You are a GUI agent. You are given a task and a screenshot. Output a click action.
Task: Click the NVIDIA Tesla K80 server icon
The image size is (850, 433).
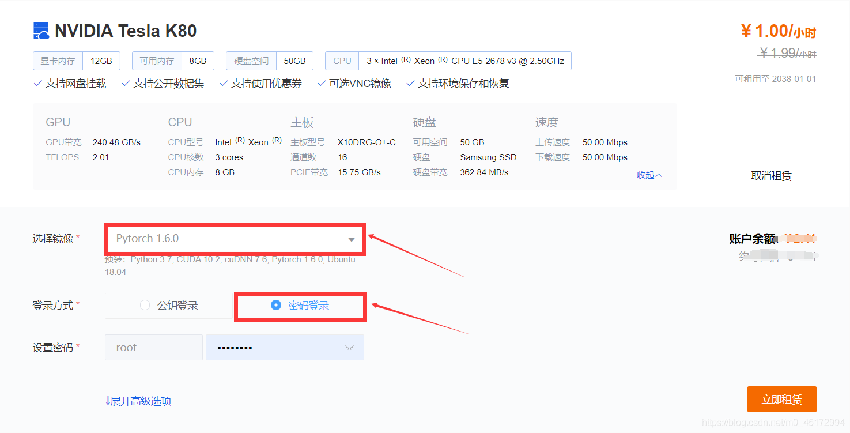click(41, 30)
